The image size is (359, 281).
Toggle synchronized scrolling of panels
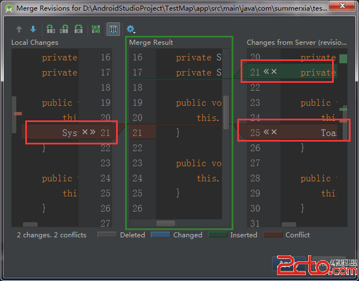113,29
